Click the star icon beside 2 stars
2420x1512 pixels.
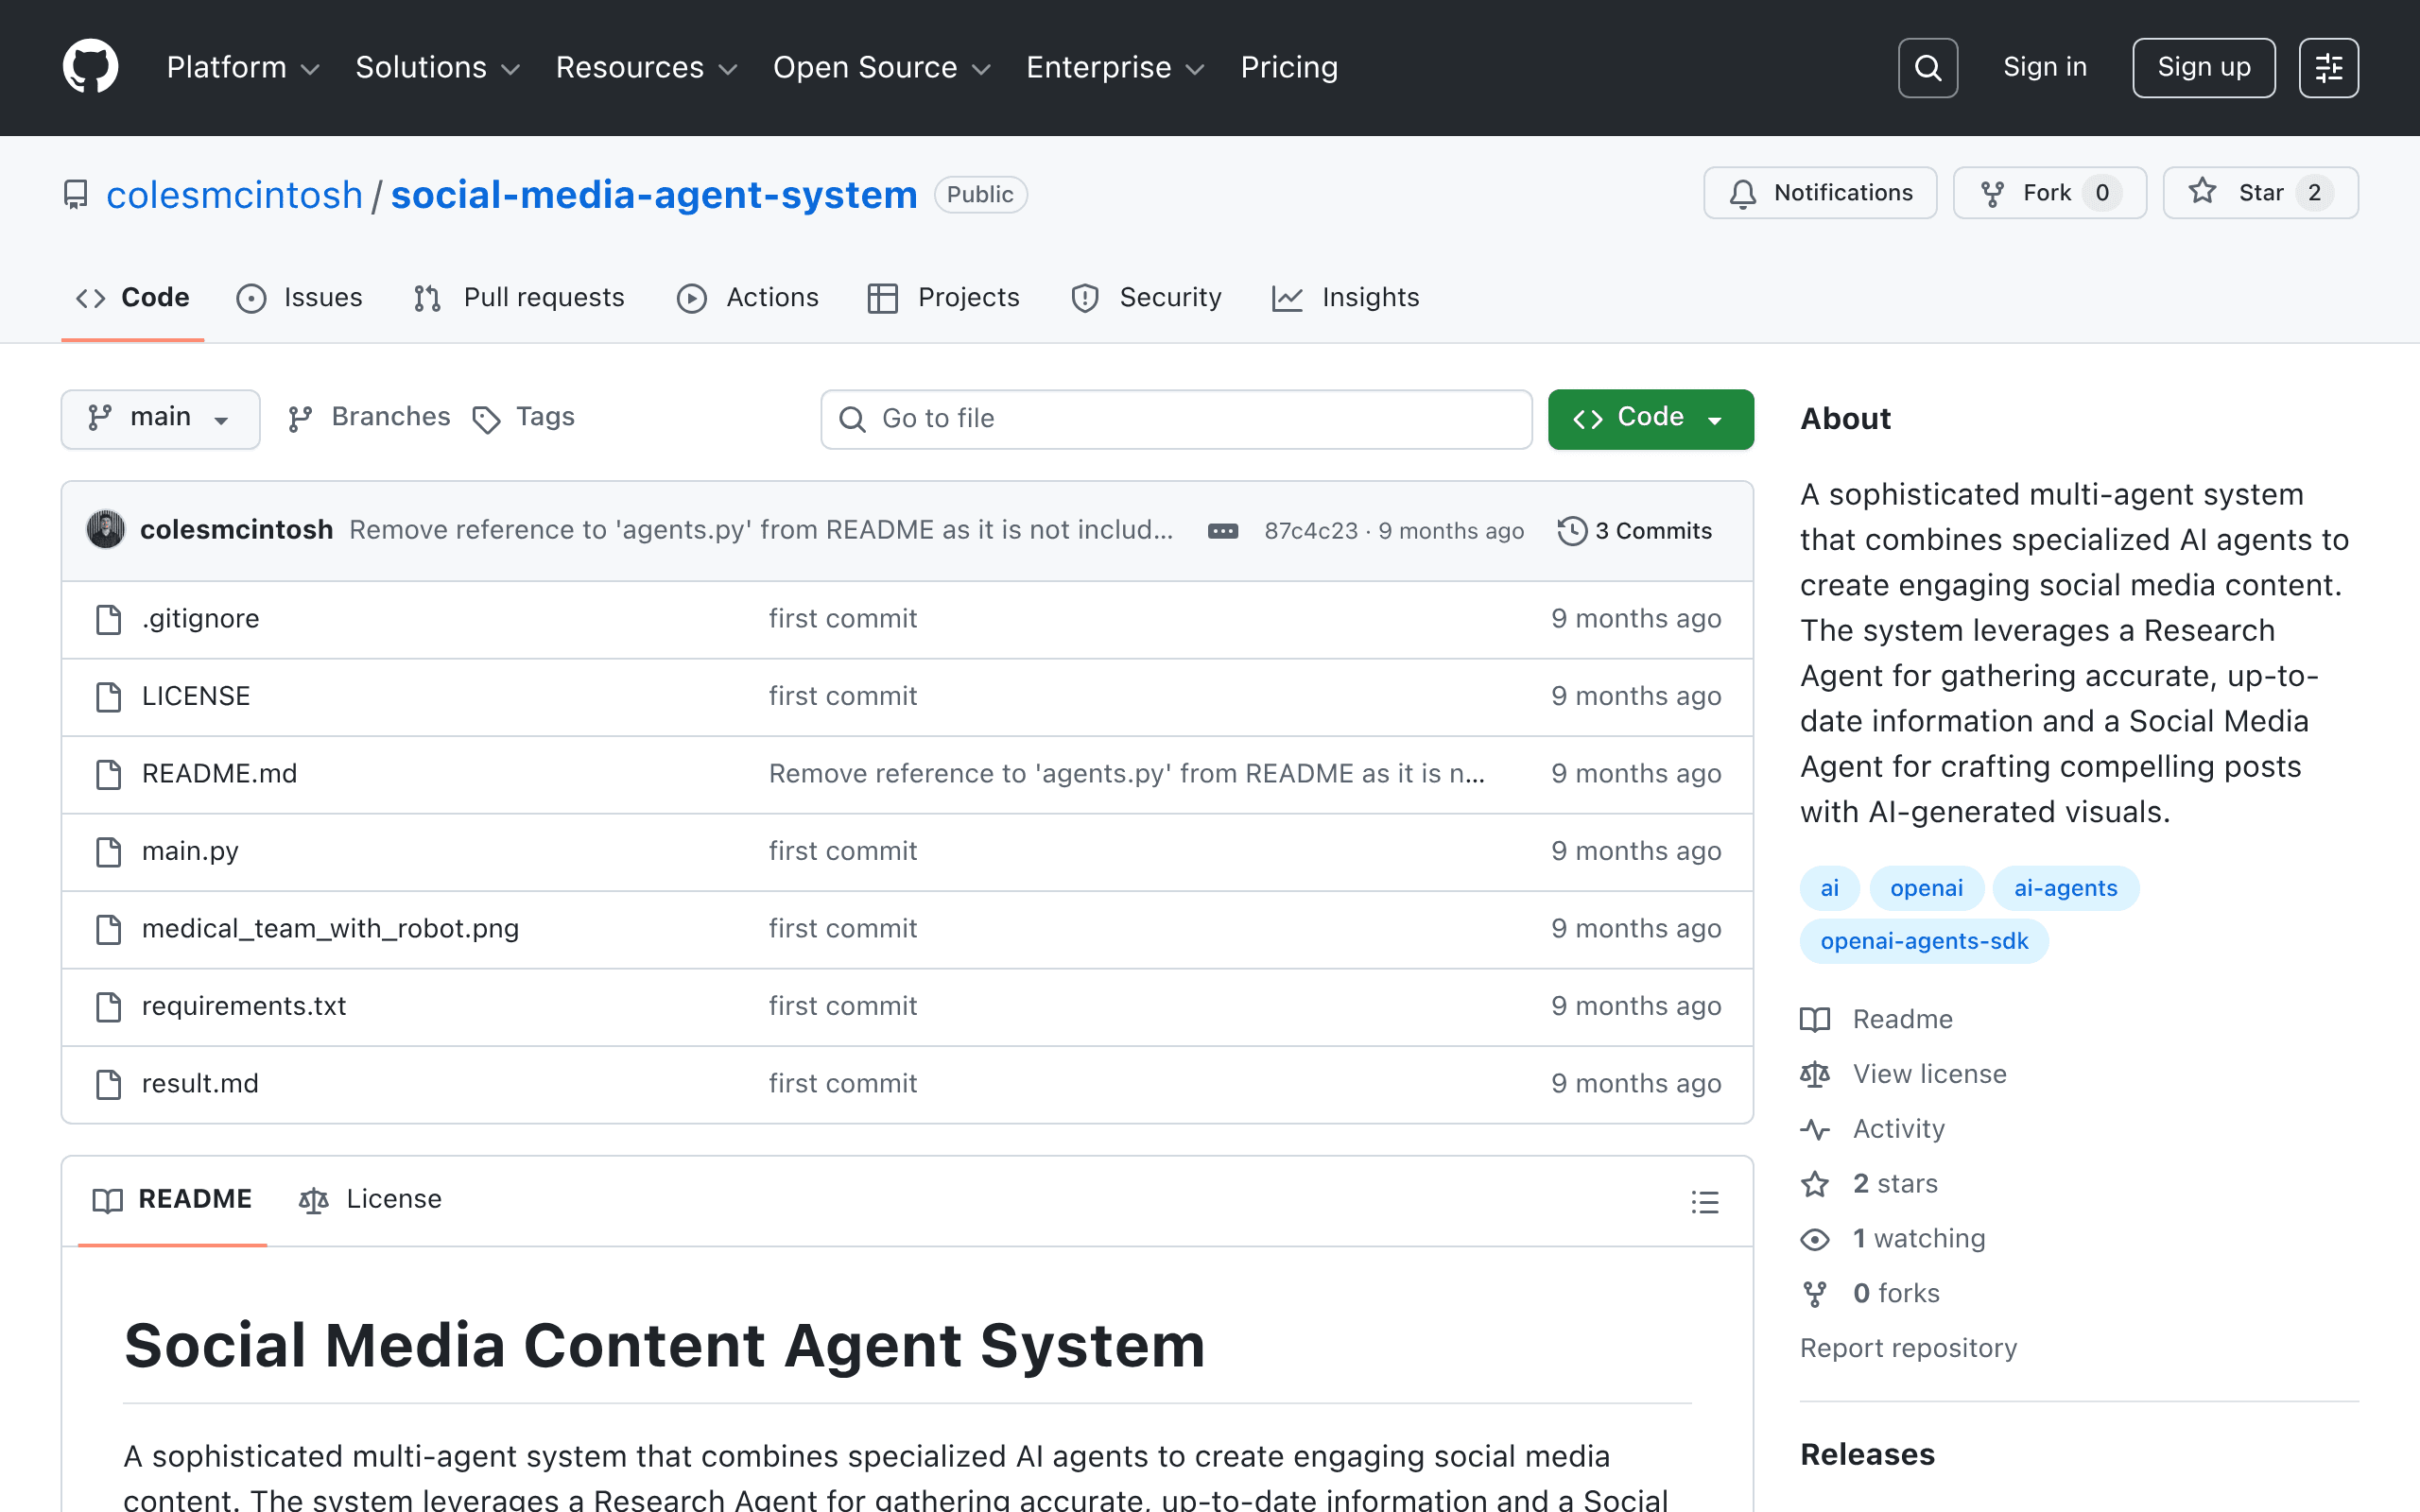click(1815, 1184)
